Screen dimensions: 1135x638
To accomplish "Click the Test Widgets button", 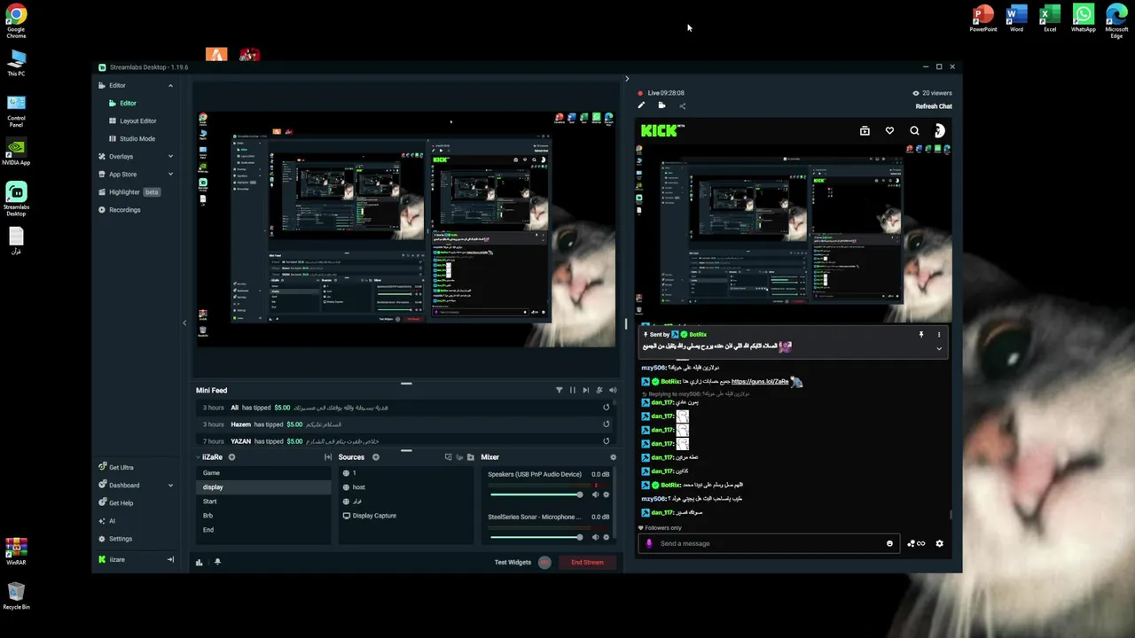I will [x=513, y=562].
